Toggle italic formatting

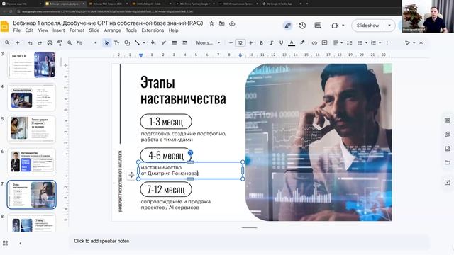click(271, 42)
